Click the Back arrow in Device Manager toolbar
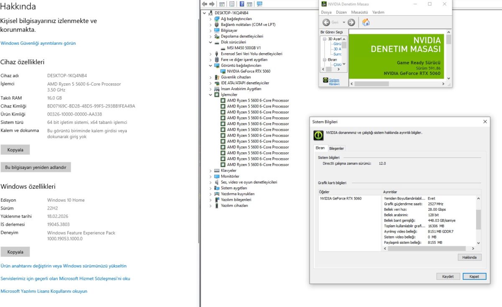 pos(204,4)
